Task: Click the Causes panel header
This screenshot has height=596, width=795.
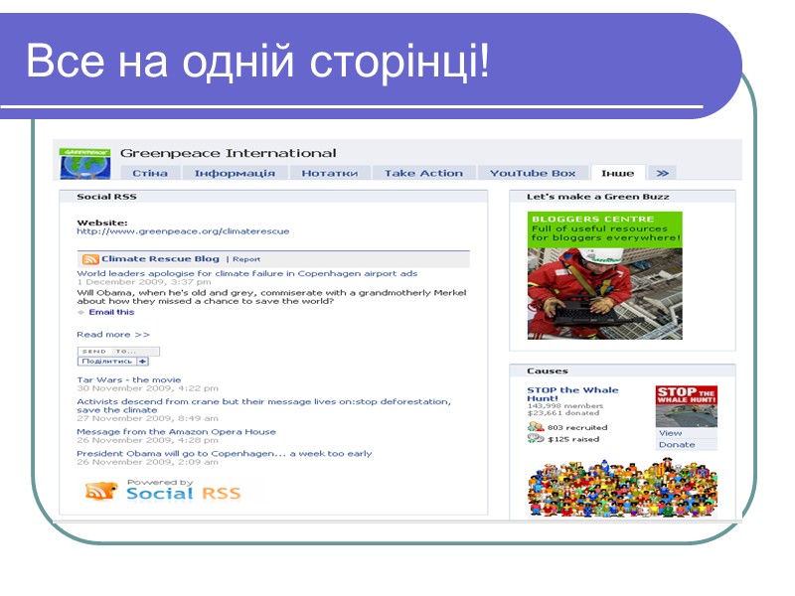Action: pyautogui.click(x=623, y=371)
